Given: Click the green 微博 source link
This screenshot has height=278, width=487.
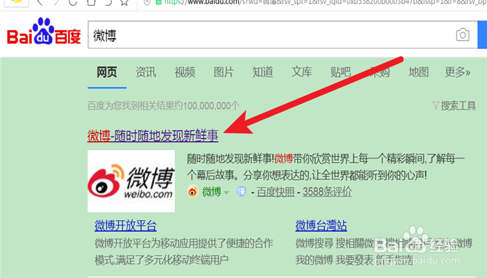Looking at the screenshot, I should [211, 192].
